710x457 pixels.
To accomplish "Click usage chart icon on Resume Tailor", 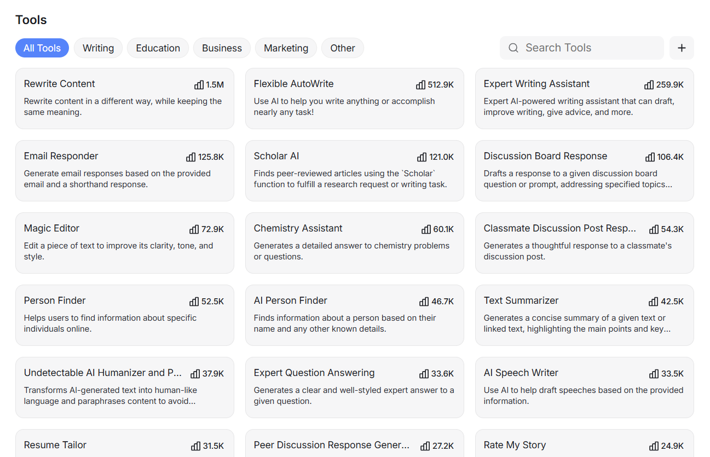I will [196, 446].
